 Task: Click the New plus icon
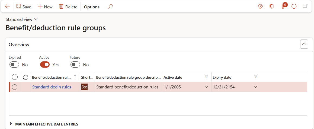tap(40, 6)
